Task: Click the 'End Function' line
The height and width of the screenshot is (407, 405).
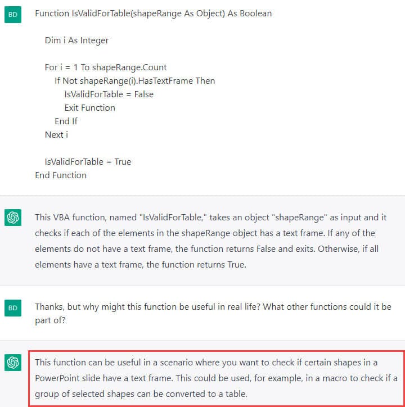Action: (x=61, y=175)
